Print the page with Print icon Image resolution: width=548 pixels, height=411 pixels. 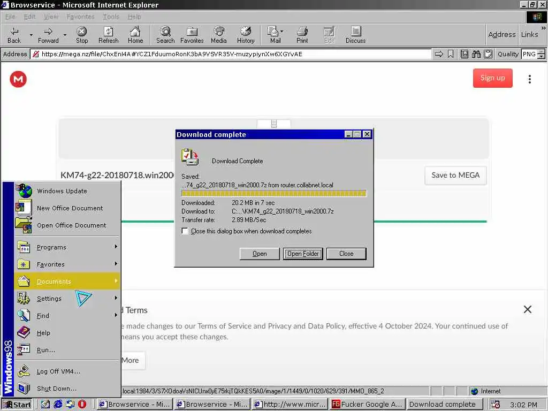302,35
